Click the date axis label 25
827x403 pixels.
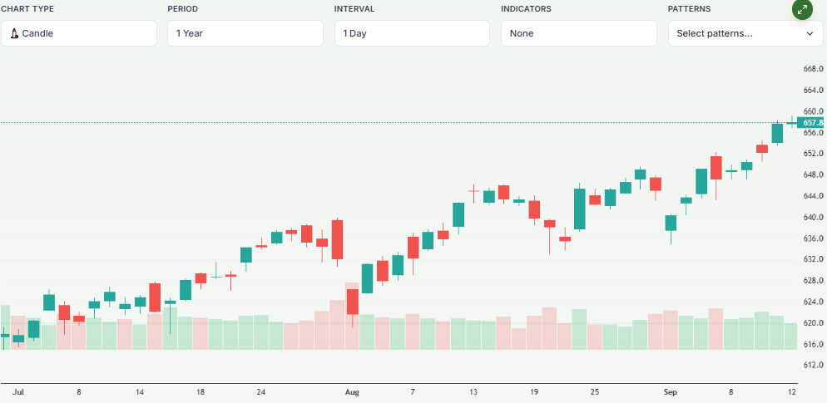coord(595,391)
